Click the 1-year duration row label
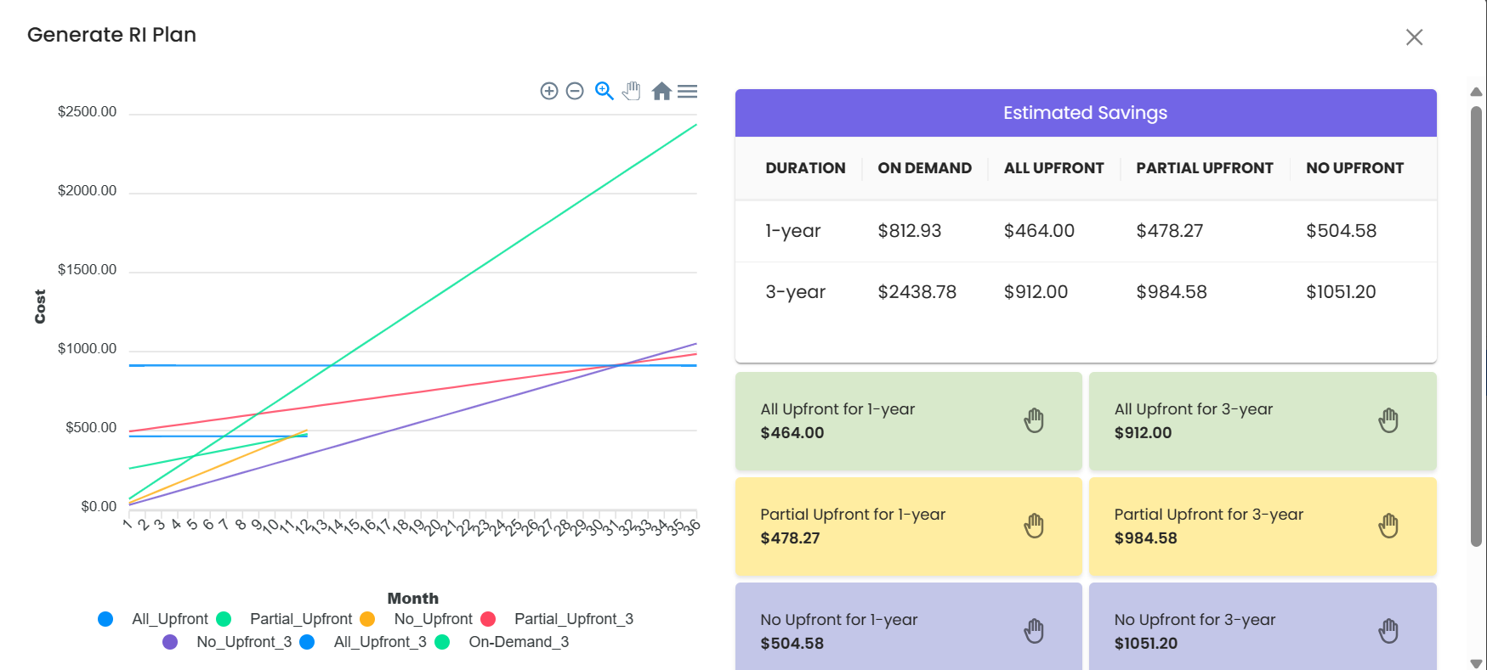Screen dimensions: 1487x670 click(x=793, y=231)
